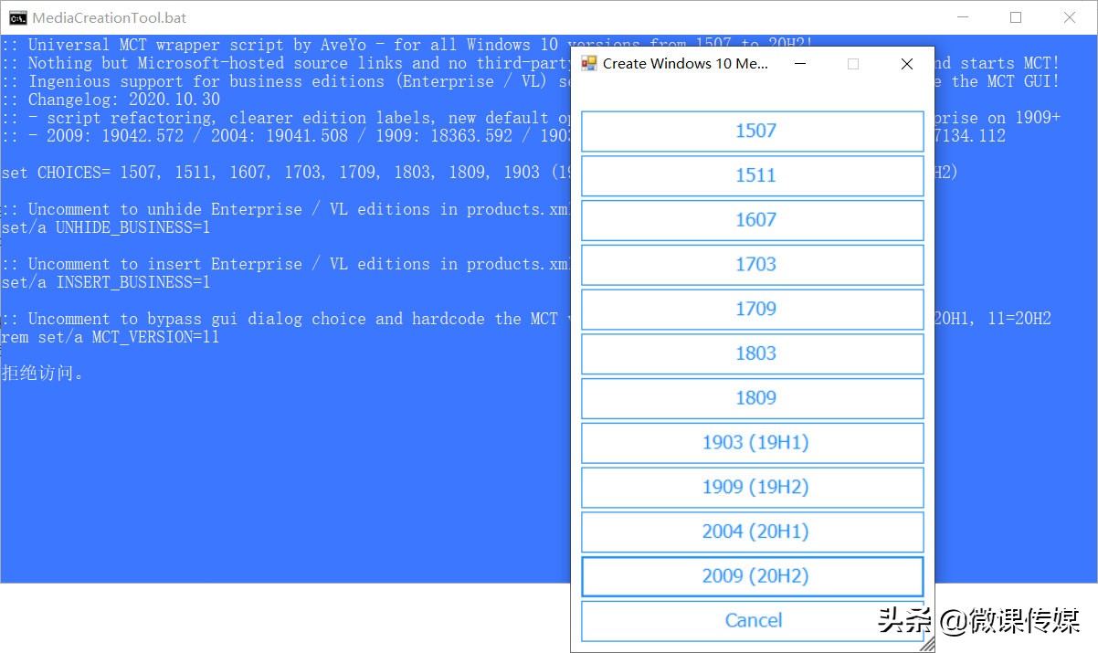1098x653 pixels.
Task: Pick the 2004 (20H1) version
Action: (753, 532)
